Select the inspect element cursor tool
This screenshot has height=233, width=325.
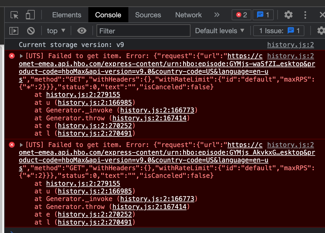point(14,15)
